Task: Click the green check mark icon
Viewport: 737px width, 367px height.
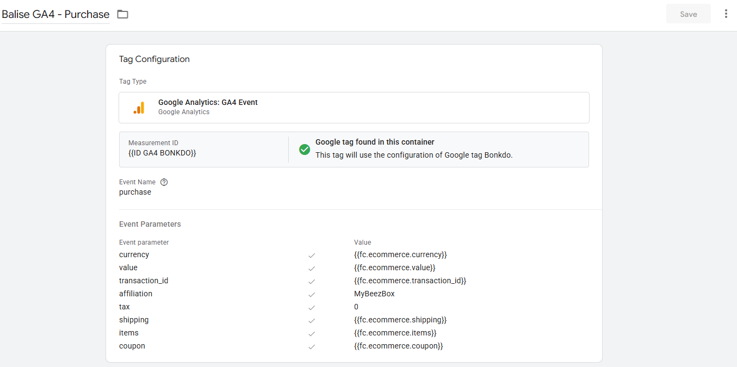Action: coord(305,149)
